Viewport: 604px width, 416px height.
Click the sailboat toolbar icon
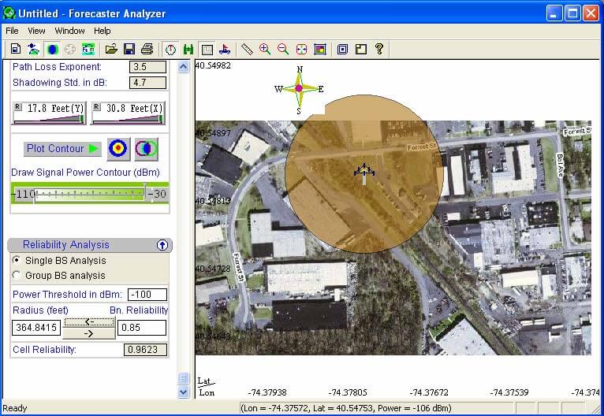(225, 50)
